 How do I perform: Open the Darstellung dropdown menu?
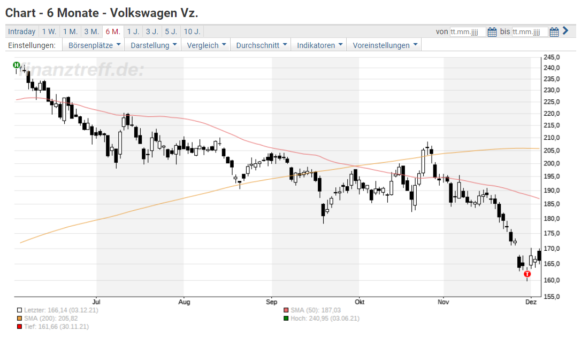click(x=154, y=45)
